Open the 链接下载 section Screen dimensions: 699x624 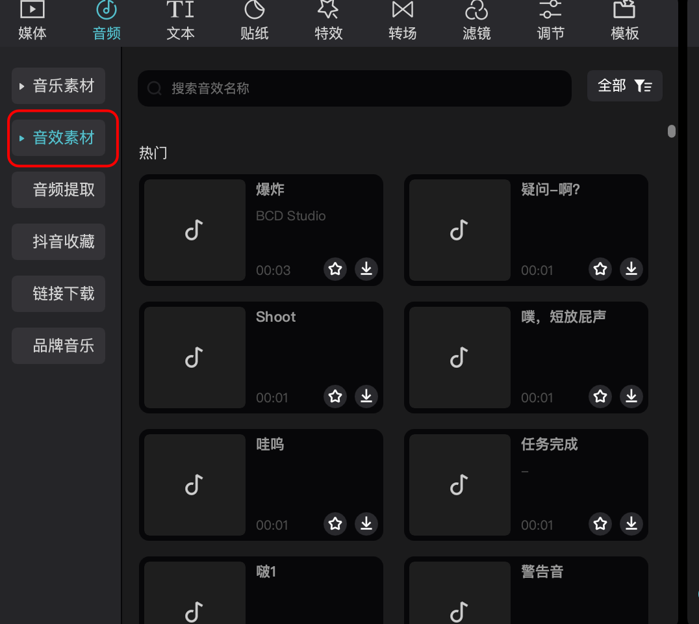[58, 294]
